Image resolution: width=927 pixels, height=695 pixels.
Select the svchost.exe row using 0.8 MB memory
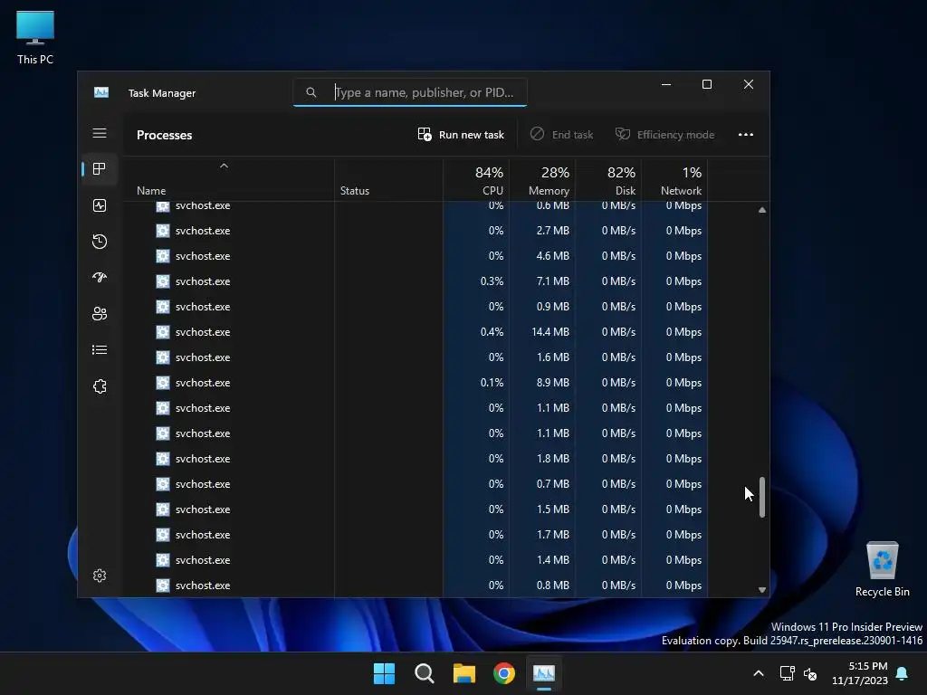416,586
